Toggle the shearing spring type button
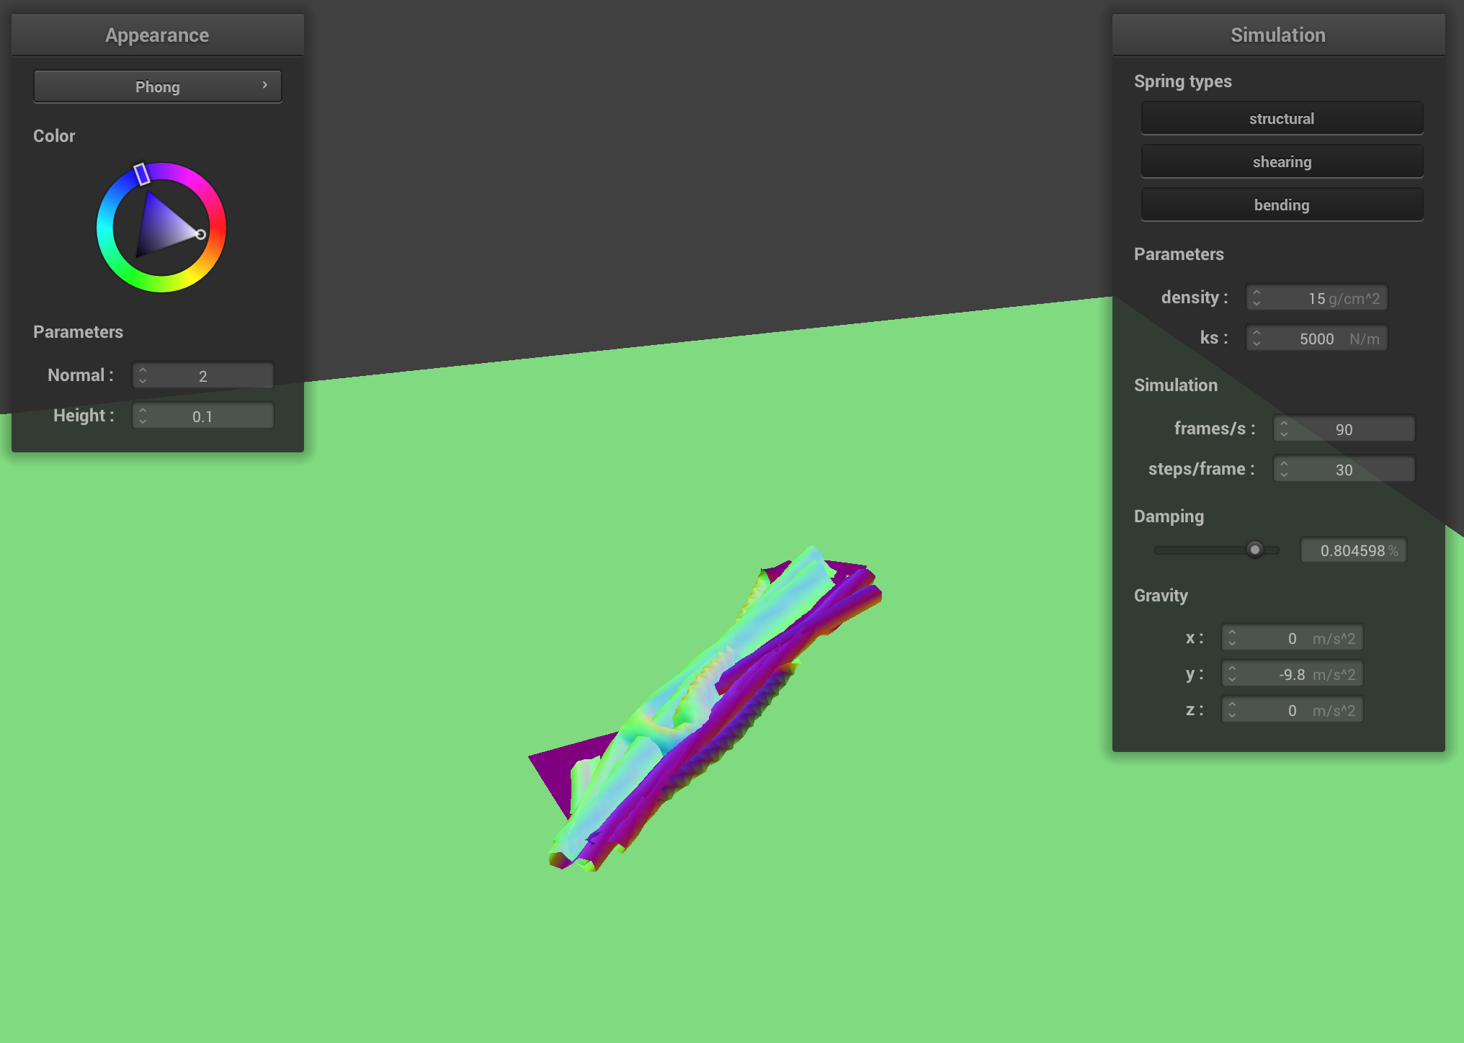 (1281, 162)
